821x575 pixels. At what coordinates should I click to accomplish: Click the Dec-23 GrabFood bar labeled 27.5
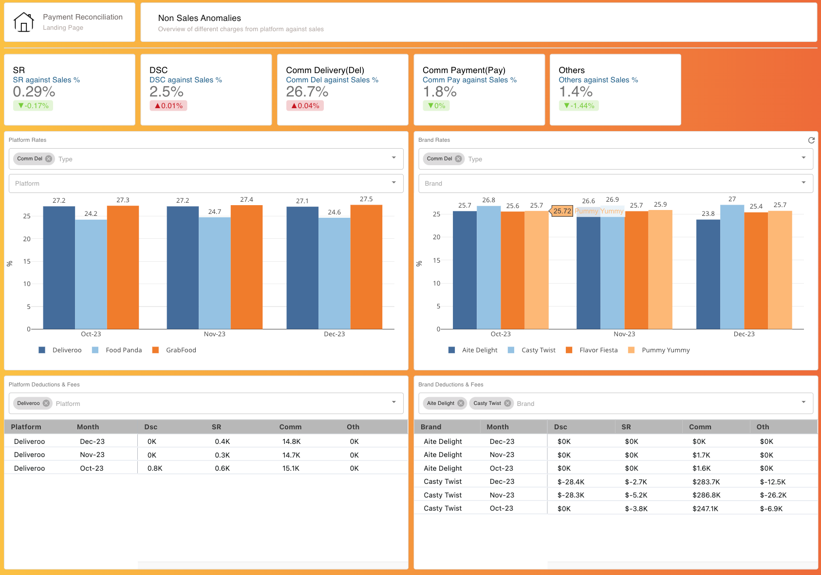pos(366,267)
